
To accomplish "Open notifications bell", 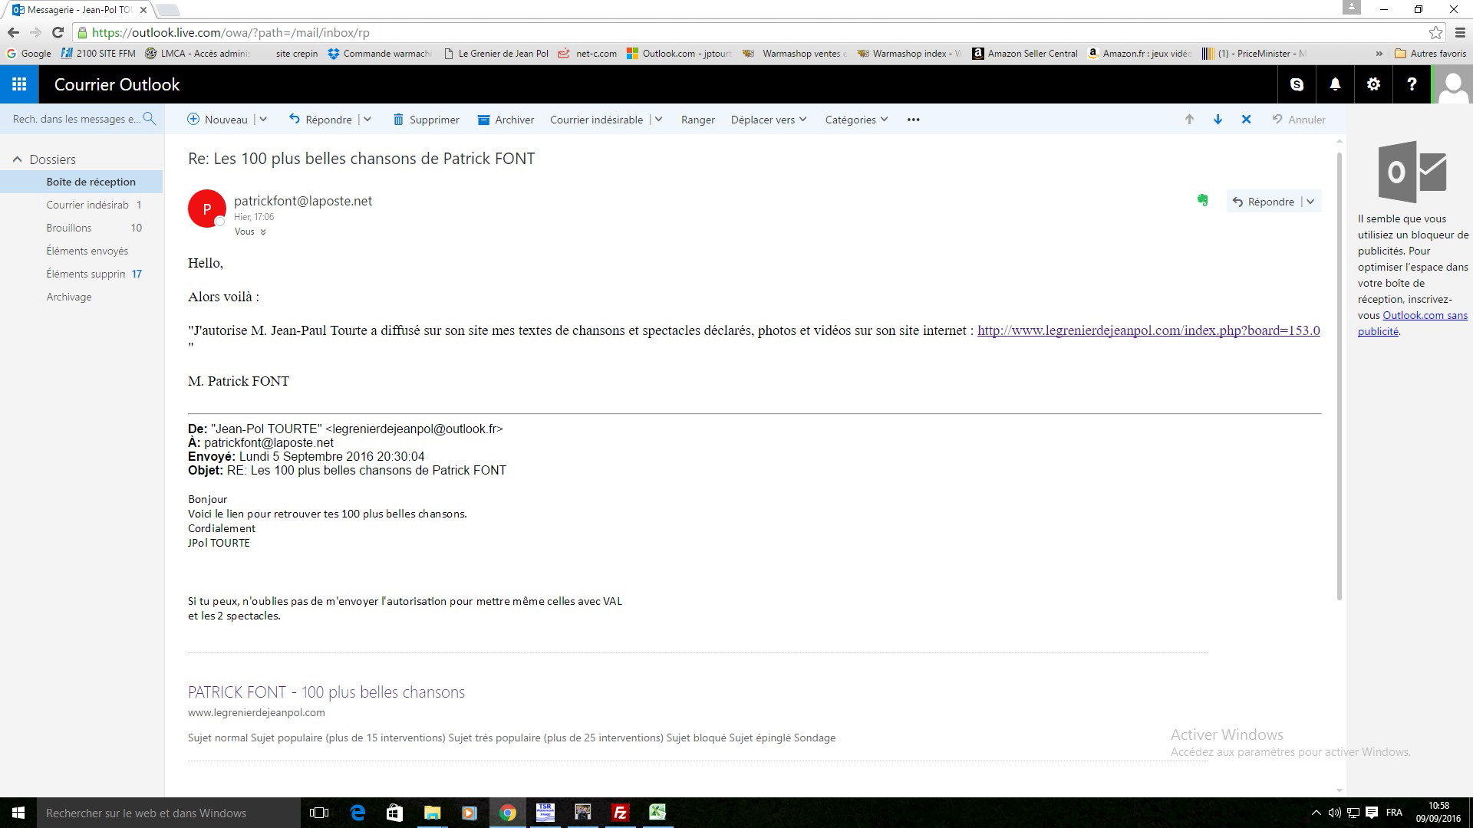I will point(1335,84).
